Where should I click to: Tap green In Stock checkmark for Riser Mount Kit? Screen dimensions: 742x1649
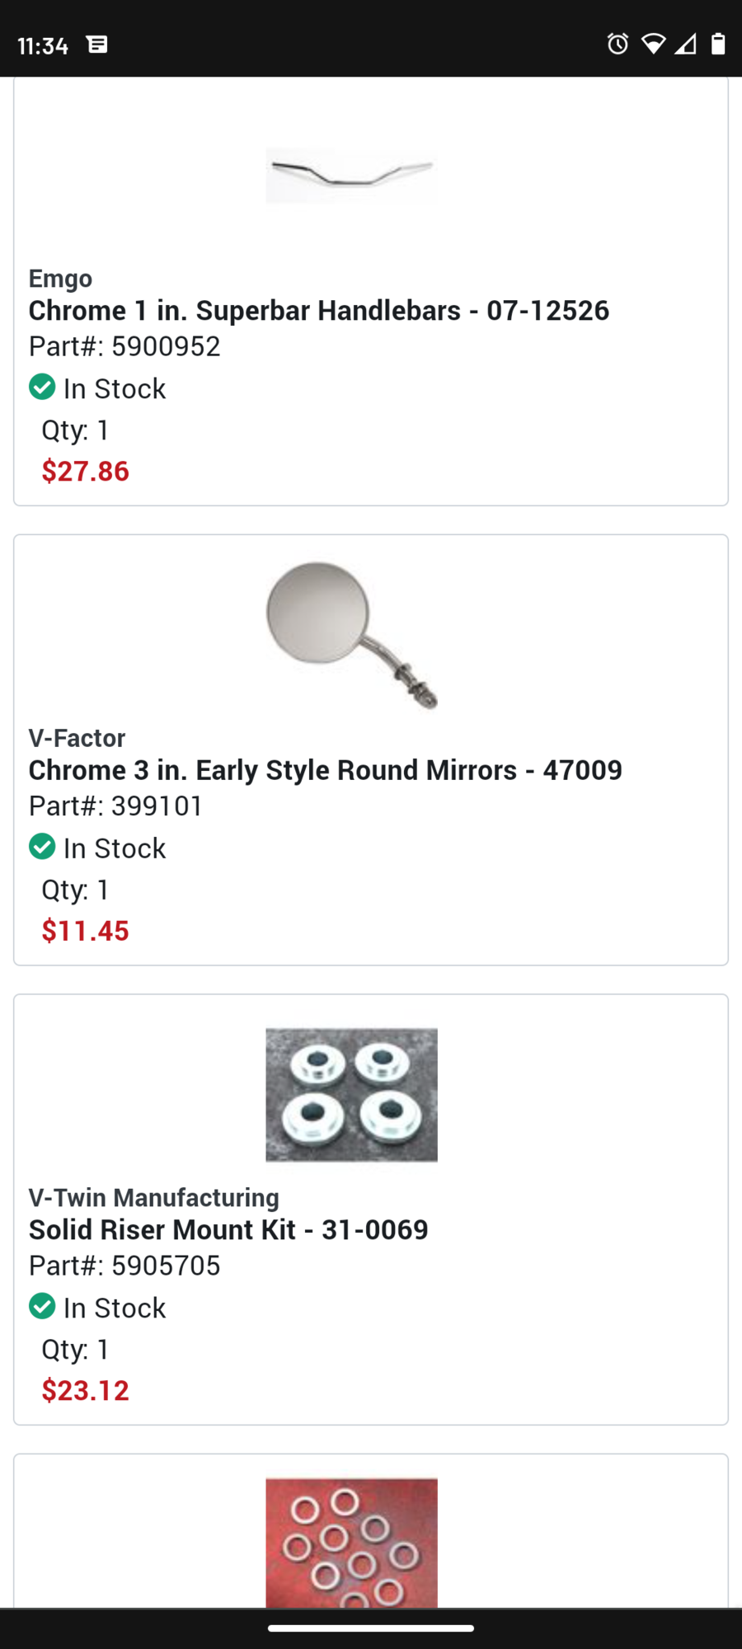tap(42, 1306)
